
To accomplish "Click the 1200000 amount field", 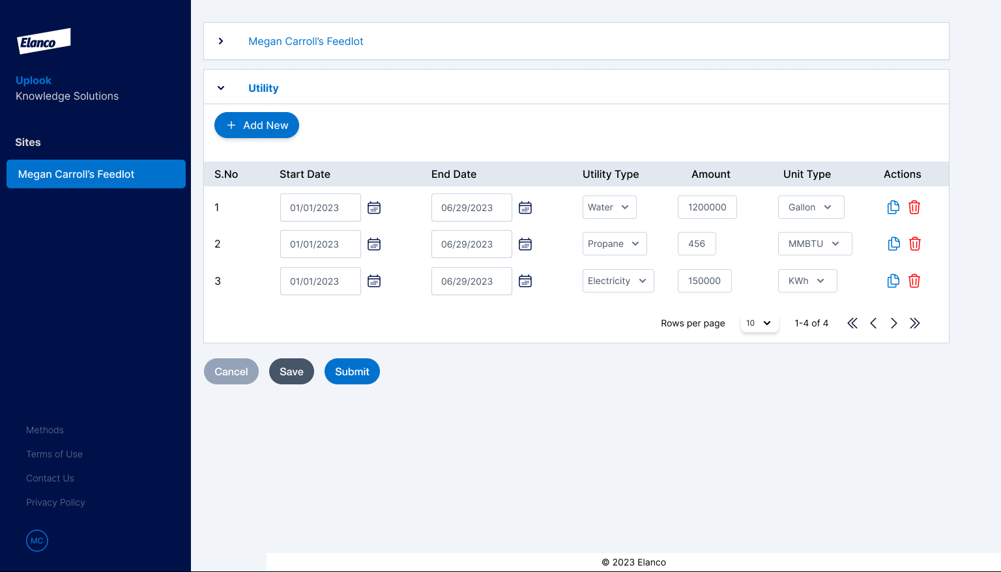I will [707, 207].
